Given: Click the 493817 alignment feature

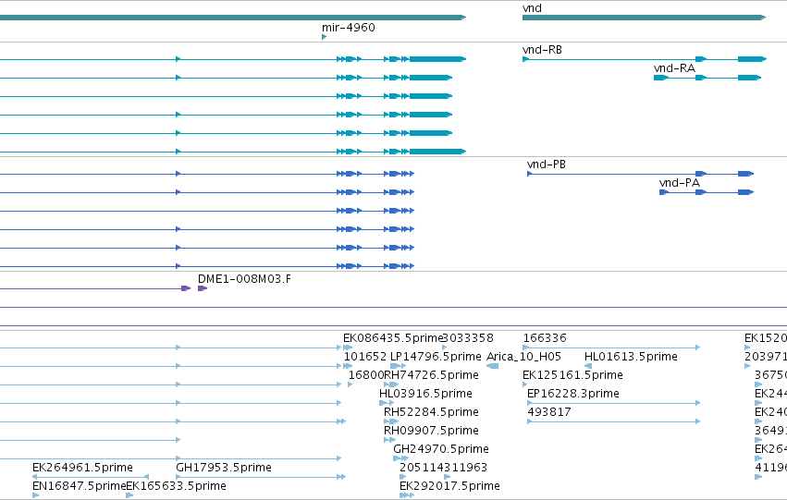Looking at the screenshot, I should coord(613,421).
